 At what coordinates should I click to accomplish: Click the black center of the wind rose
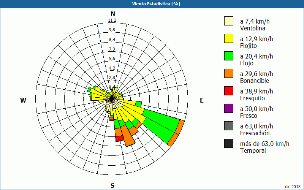coord(112,99)
